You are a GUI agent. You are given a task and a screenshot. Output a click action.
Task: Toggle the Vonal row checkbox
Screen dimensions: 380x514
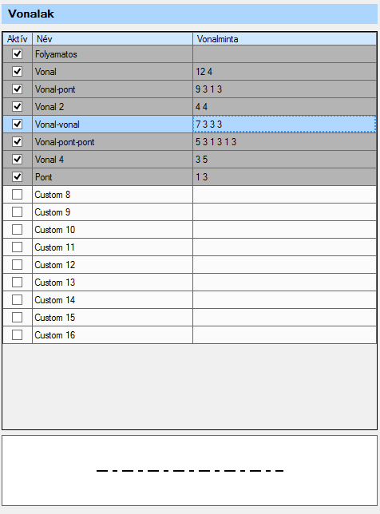[x=17, y=72]
